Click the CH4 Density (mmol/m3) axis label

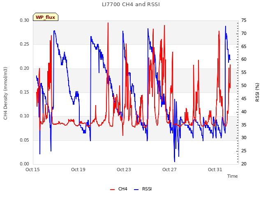click(5, 93)
